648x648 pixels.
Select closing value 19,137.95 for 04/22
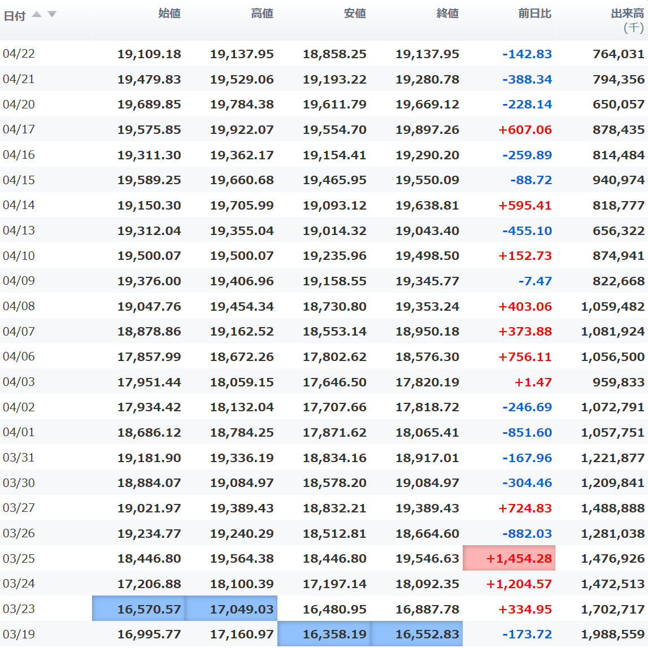[x=427, y=54]
